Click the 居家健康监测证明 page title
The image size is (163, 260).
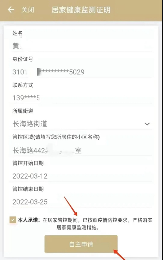81,10
